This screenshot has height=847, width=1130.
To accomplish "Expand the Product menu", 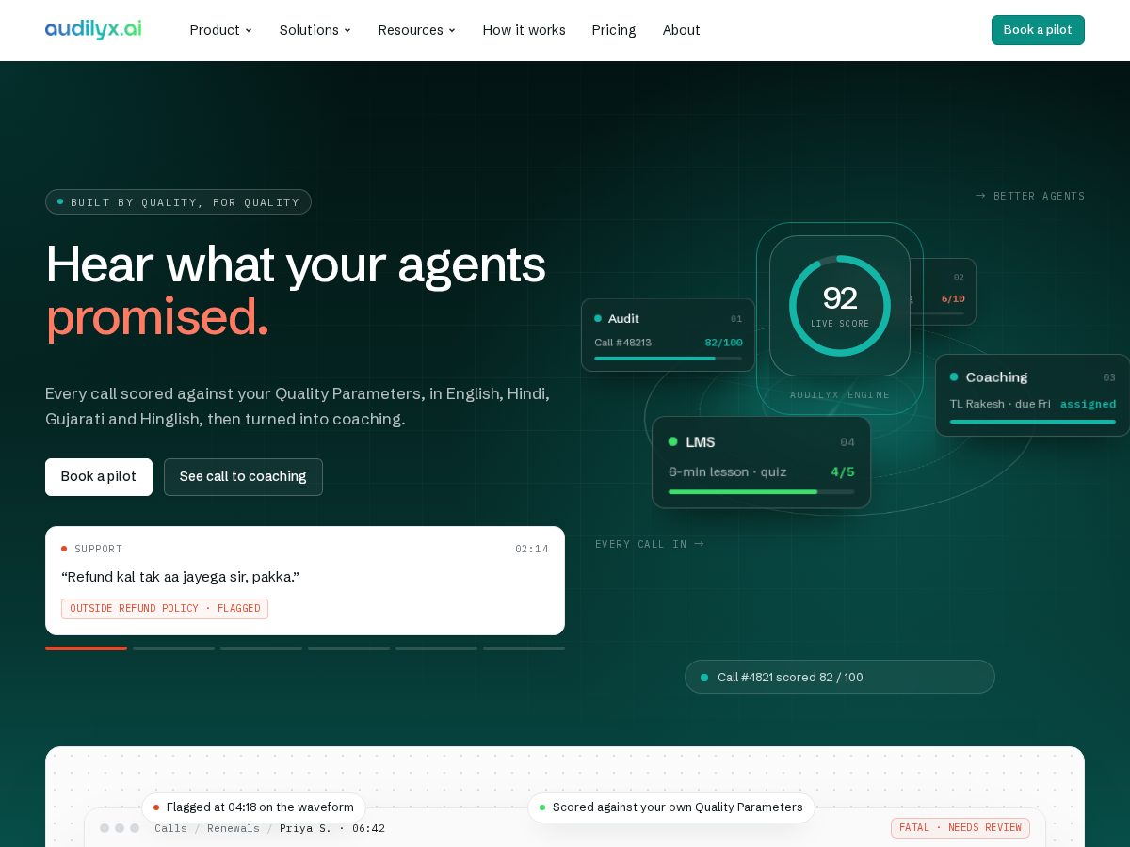I will (x=220, y=30).
